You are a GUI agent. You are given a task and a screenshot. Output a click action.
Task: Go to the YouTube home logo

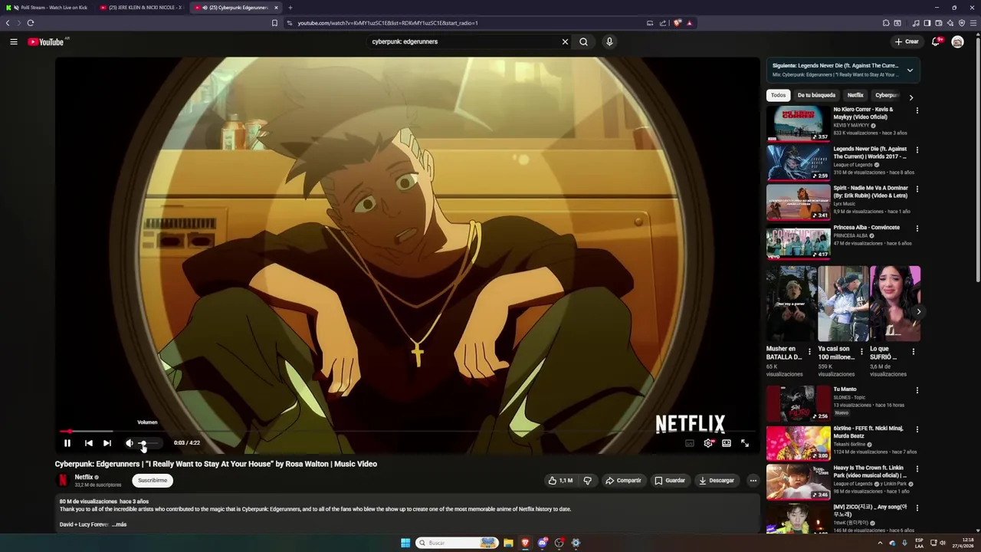click(46, 41)
